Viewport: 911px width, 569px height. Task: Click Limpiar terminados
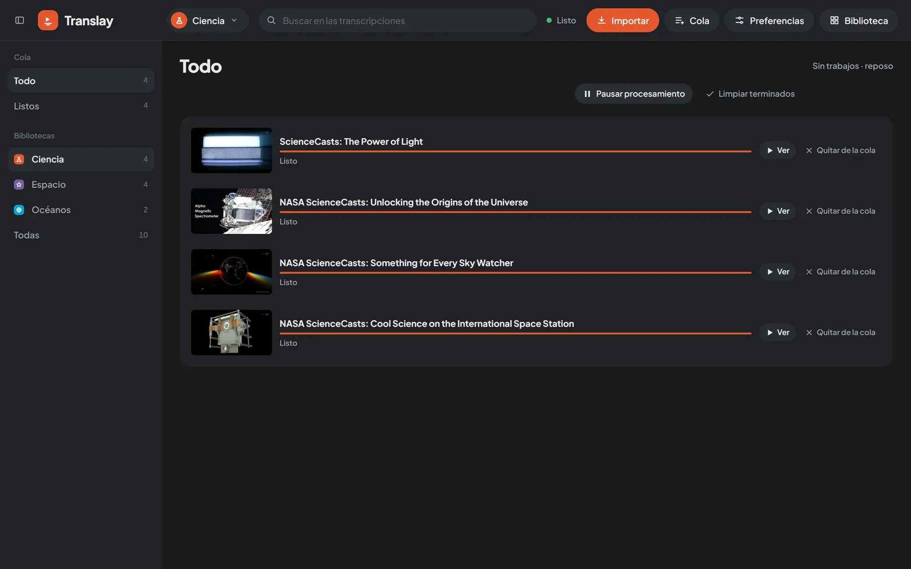(x=750, y=94)
